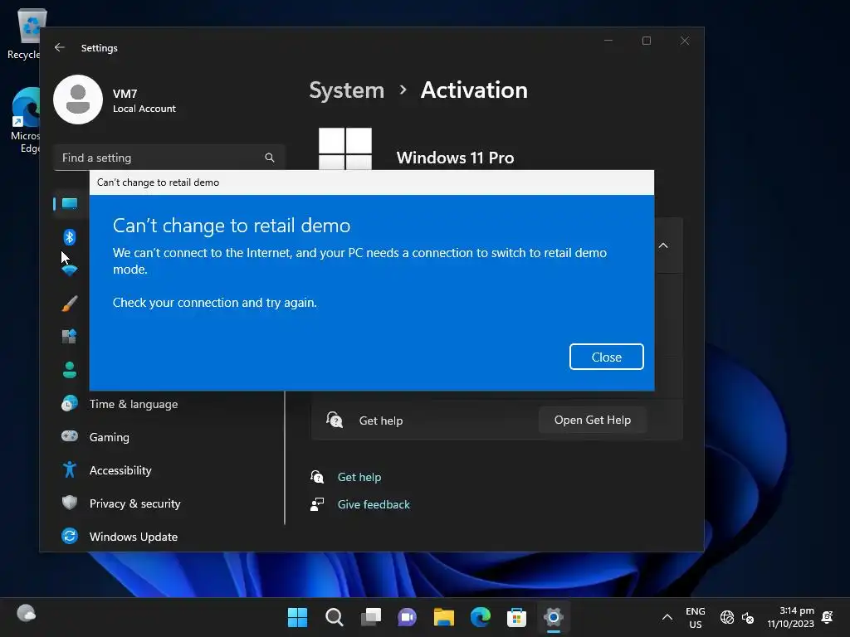The width and height of the screenshot is (850, 637).
Task: Open Network & internet Wi-Fi icon in sidebar
Action: pyautogui.click(x=70, y=270)
